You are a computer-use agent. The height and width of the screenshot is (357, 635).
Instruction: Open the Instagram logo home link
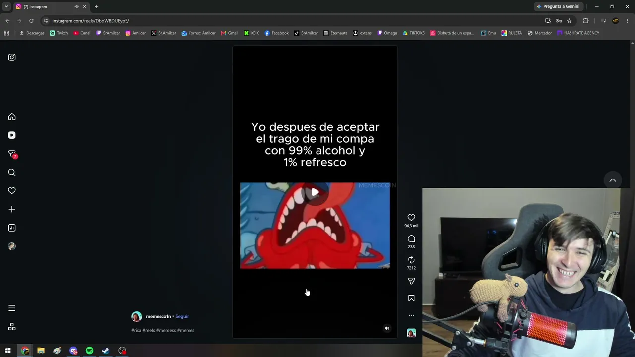(12, 57)
